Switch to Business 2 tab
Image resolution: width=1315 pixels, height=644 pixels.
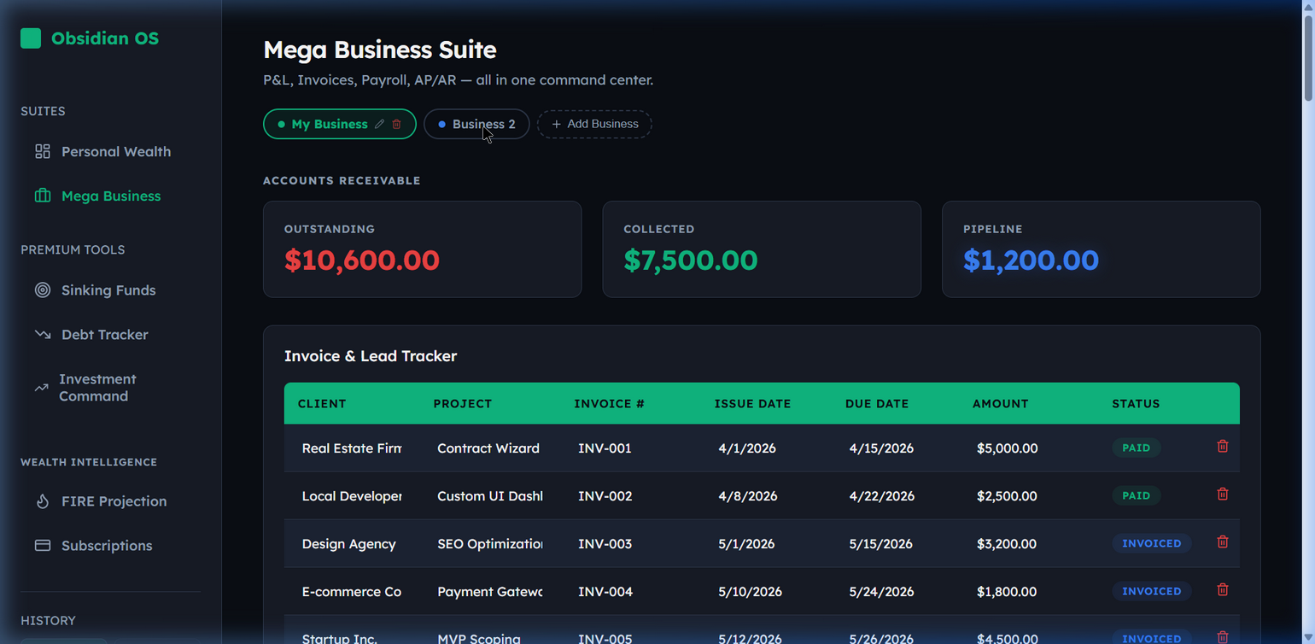(x=476, y=124)
